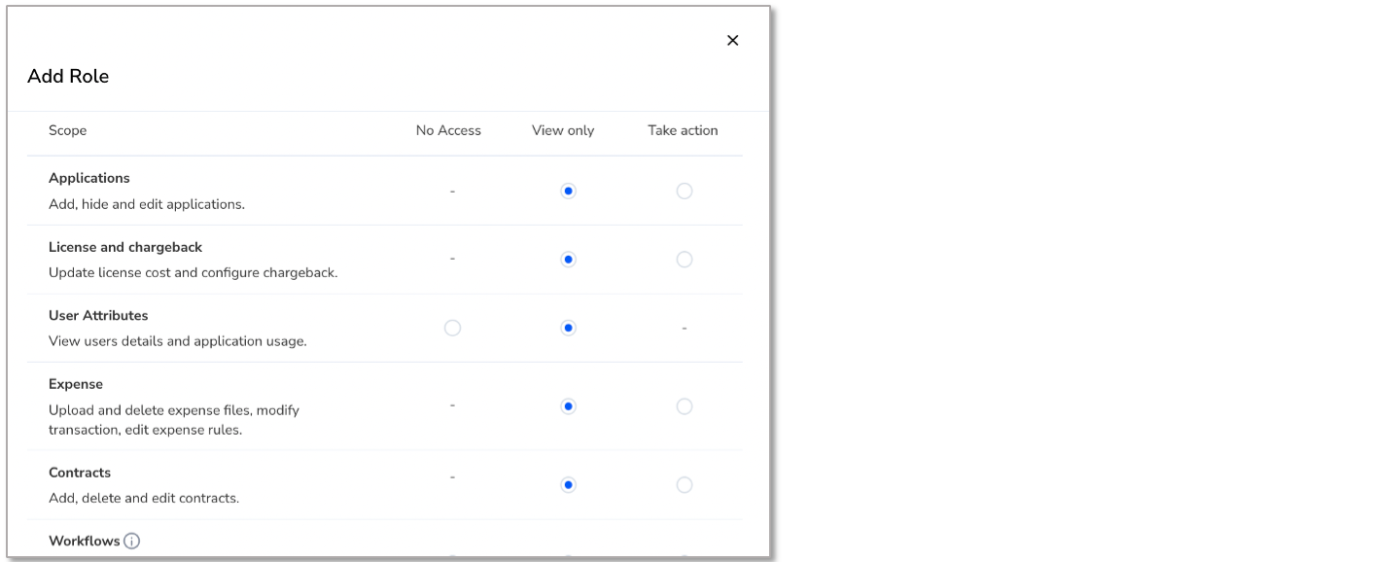This screenshot has width=1373, height=562.
Task: Click the Scope column header
Action: 68,130
